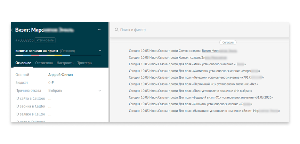This screenshot has width=300, height=144.
Task: Open the three-dot deal menu
Action: [x=100, y=30]
